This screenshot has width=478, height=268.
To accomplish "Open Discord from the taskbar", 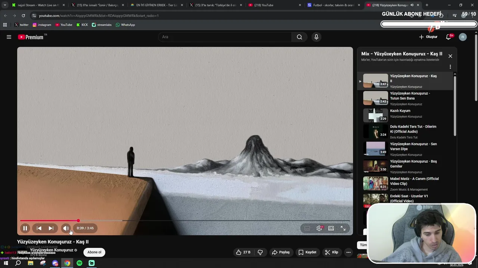I will 55,263.
